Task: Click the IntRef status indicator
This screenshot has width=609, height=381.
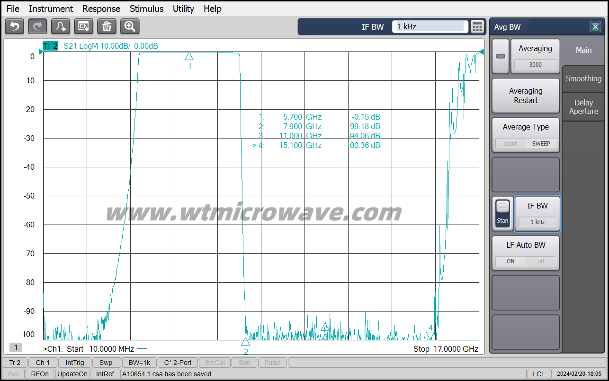Action: coord(105,374)
